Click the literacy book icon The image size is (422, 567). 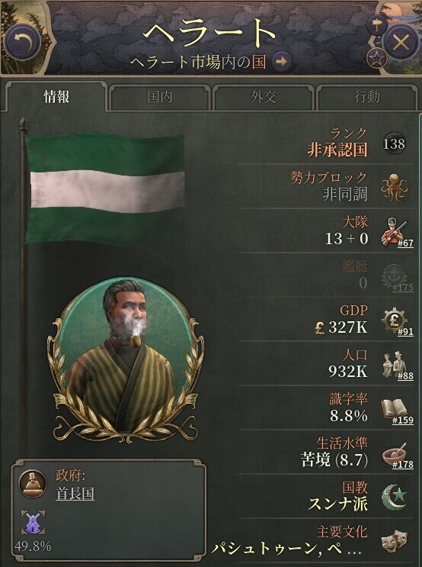(394, 409)
